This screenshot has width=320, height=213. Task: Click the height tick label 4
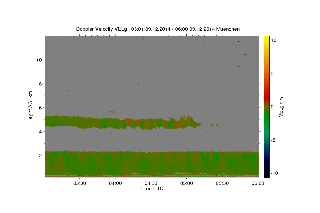[40, 132]
